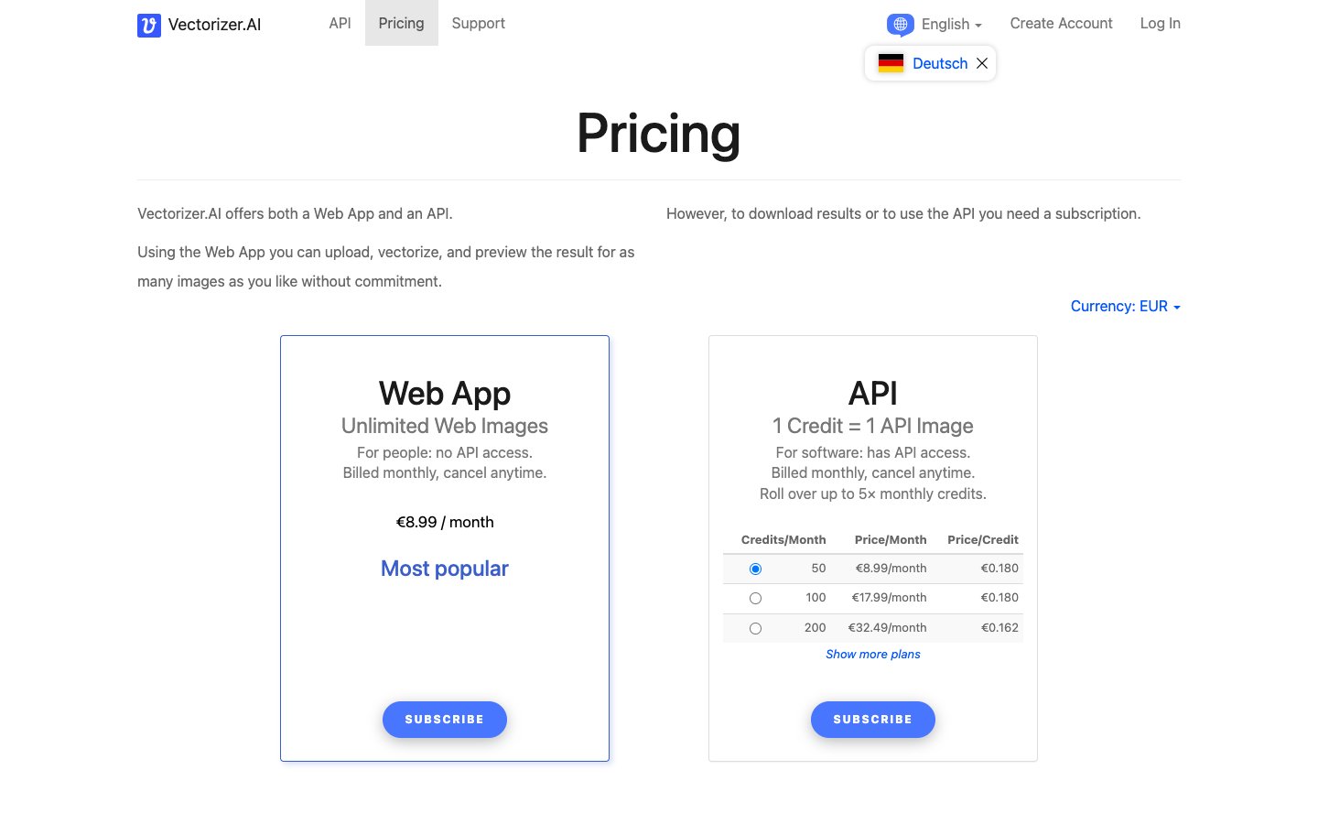1318x824 pixels.
Task: Open the English language dropdown
Action: point(951,25)
